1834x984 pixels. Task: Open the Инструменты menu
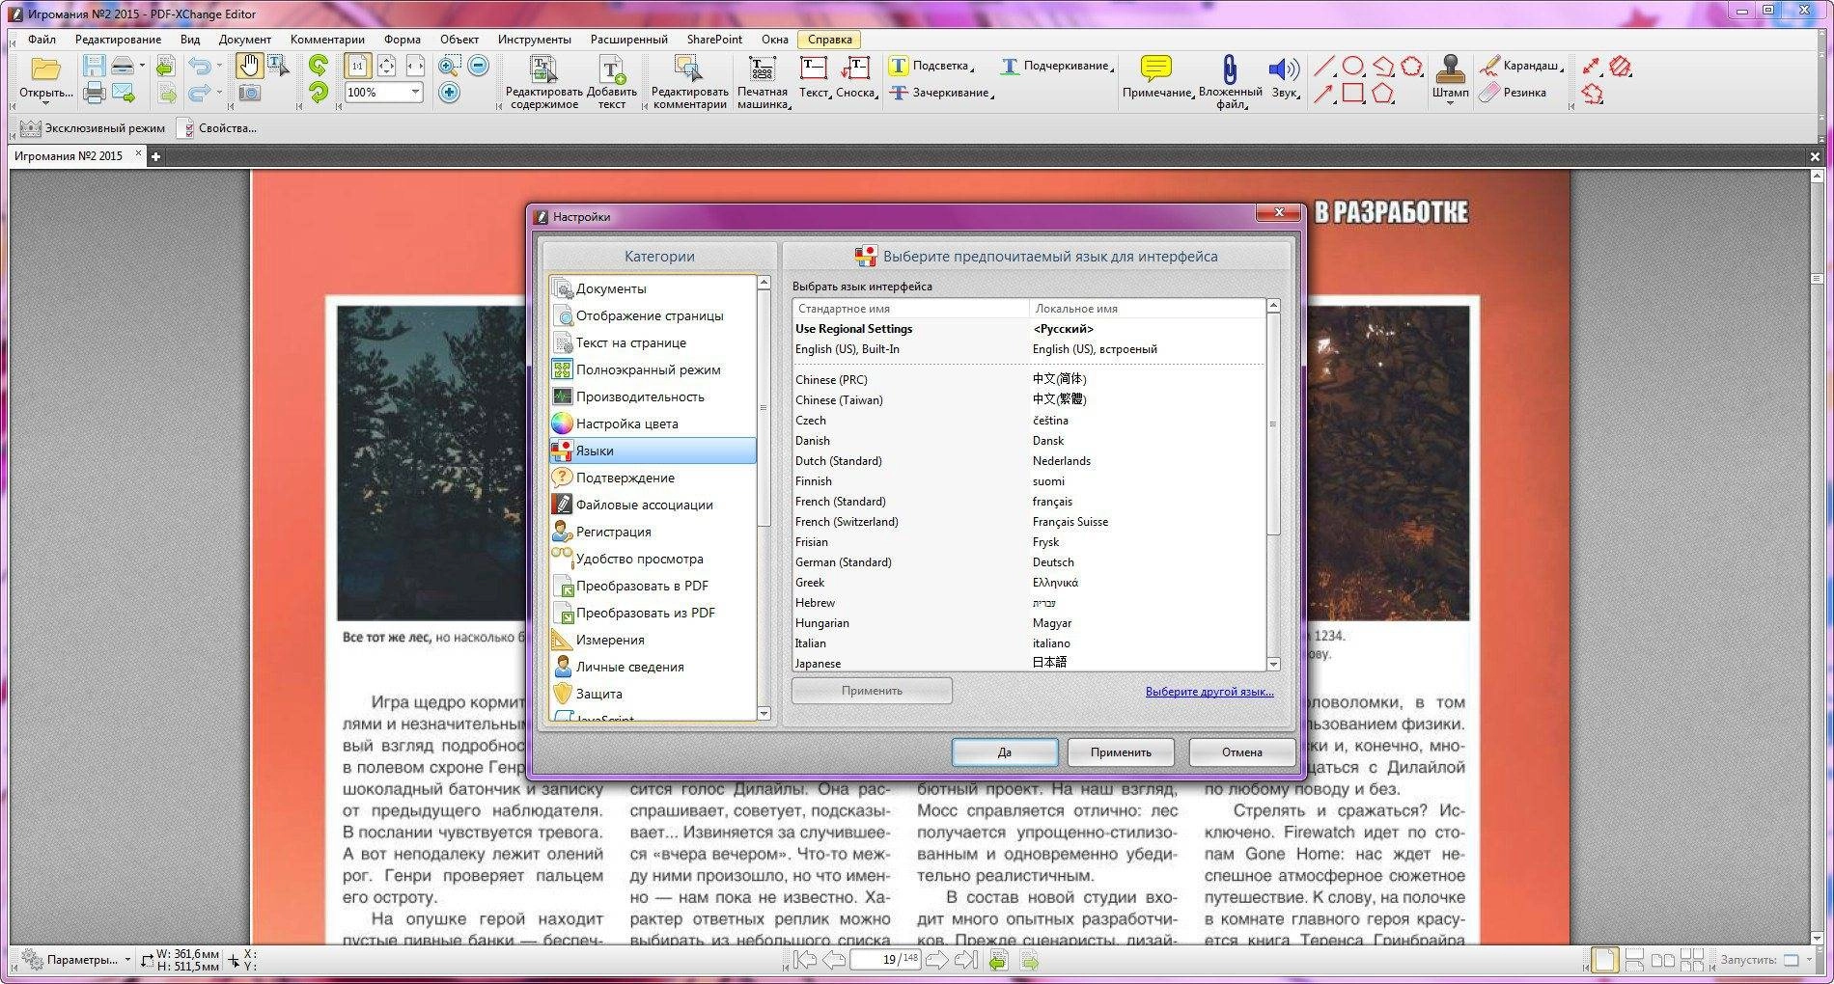tap(535, 40)
